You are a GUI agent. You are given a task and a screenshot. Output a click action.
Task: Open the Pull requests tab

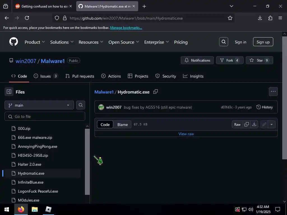(x=80, y=76)
